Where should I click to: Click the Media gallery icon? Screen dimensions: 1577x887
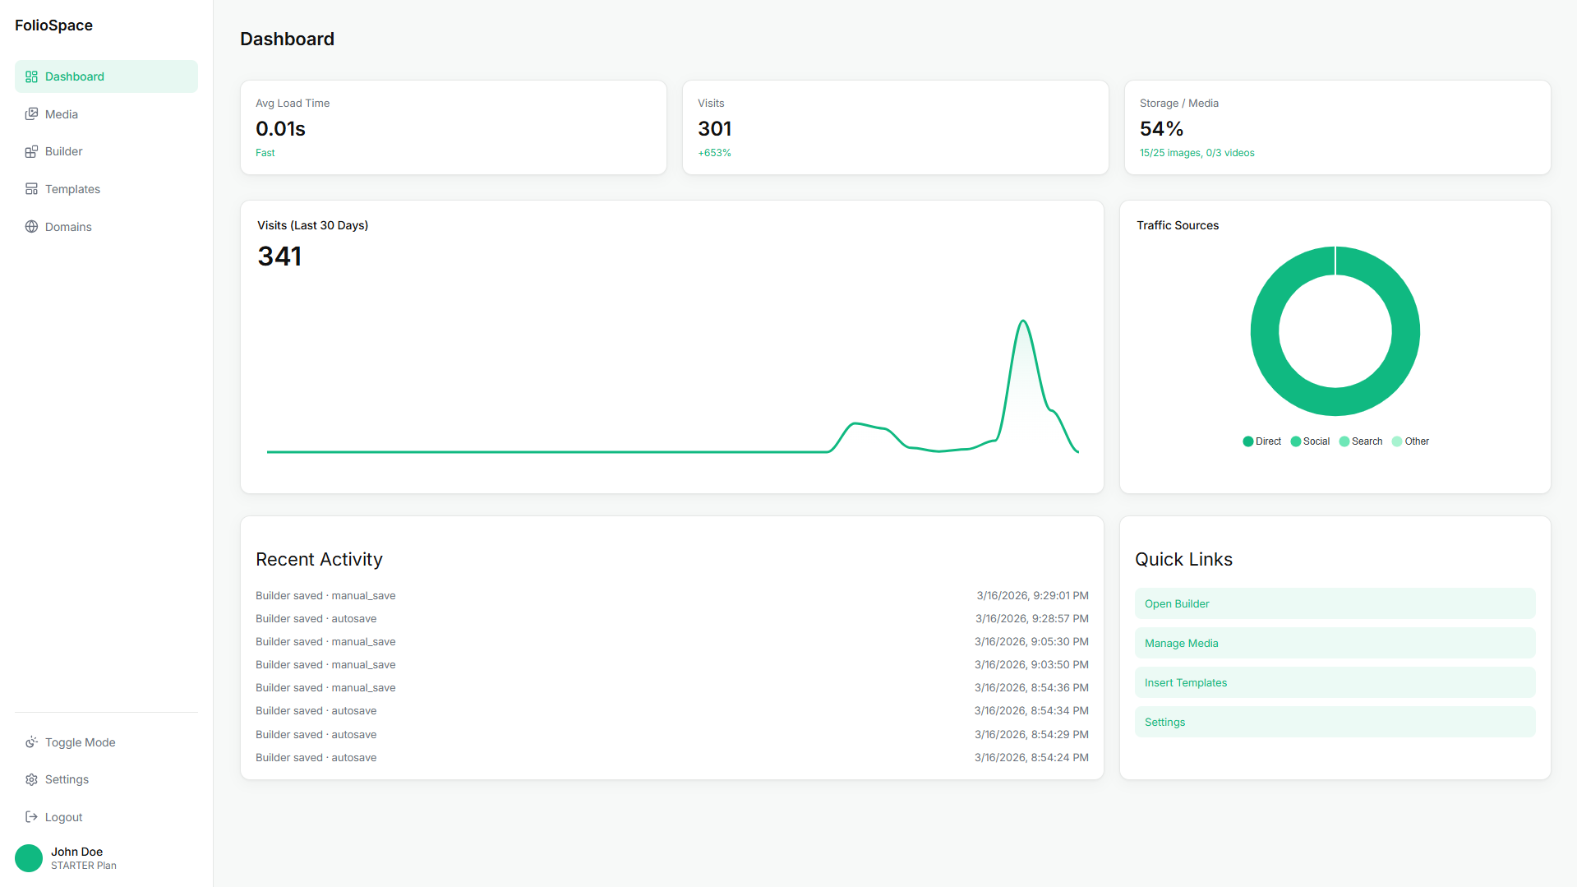pyautogui.click(x=31, y=114)
